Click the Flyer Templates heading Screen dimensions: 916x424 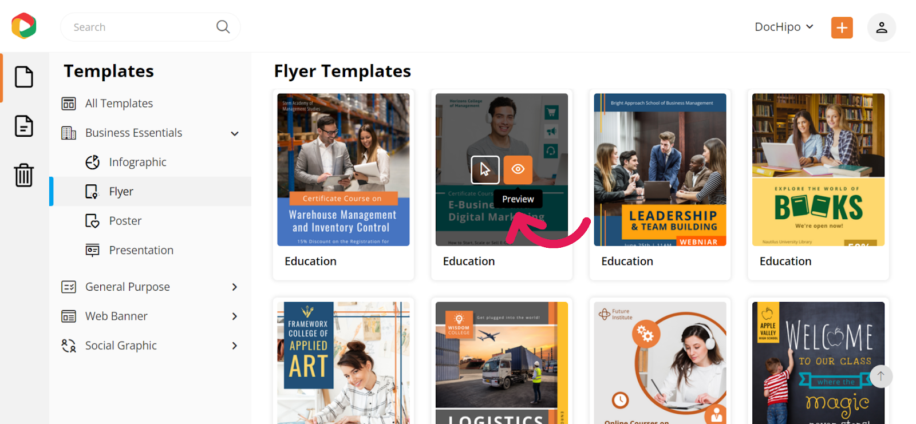(x=342, y=71)
